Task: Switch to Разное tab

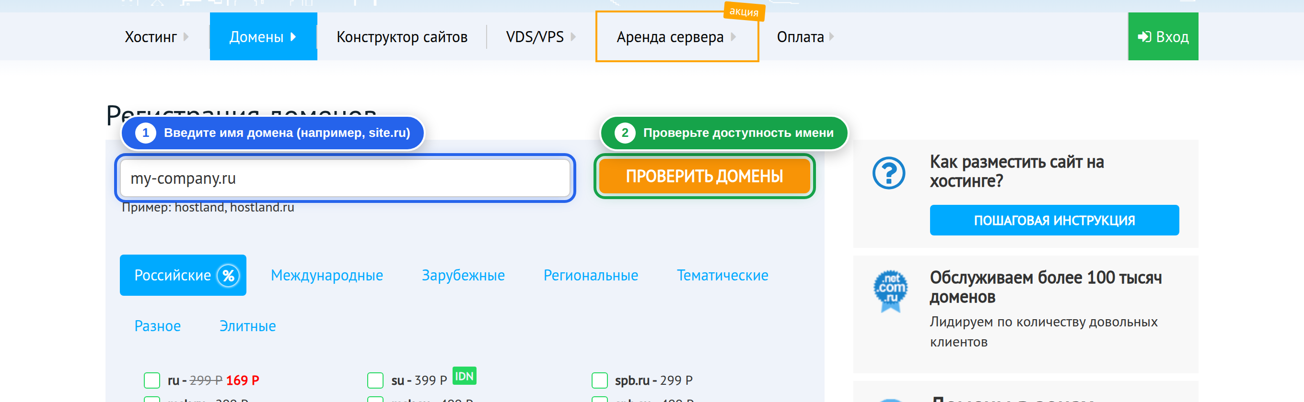Action: (157, 326)
